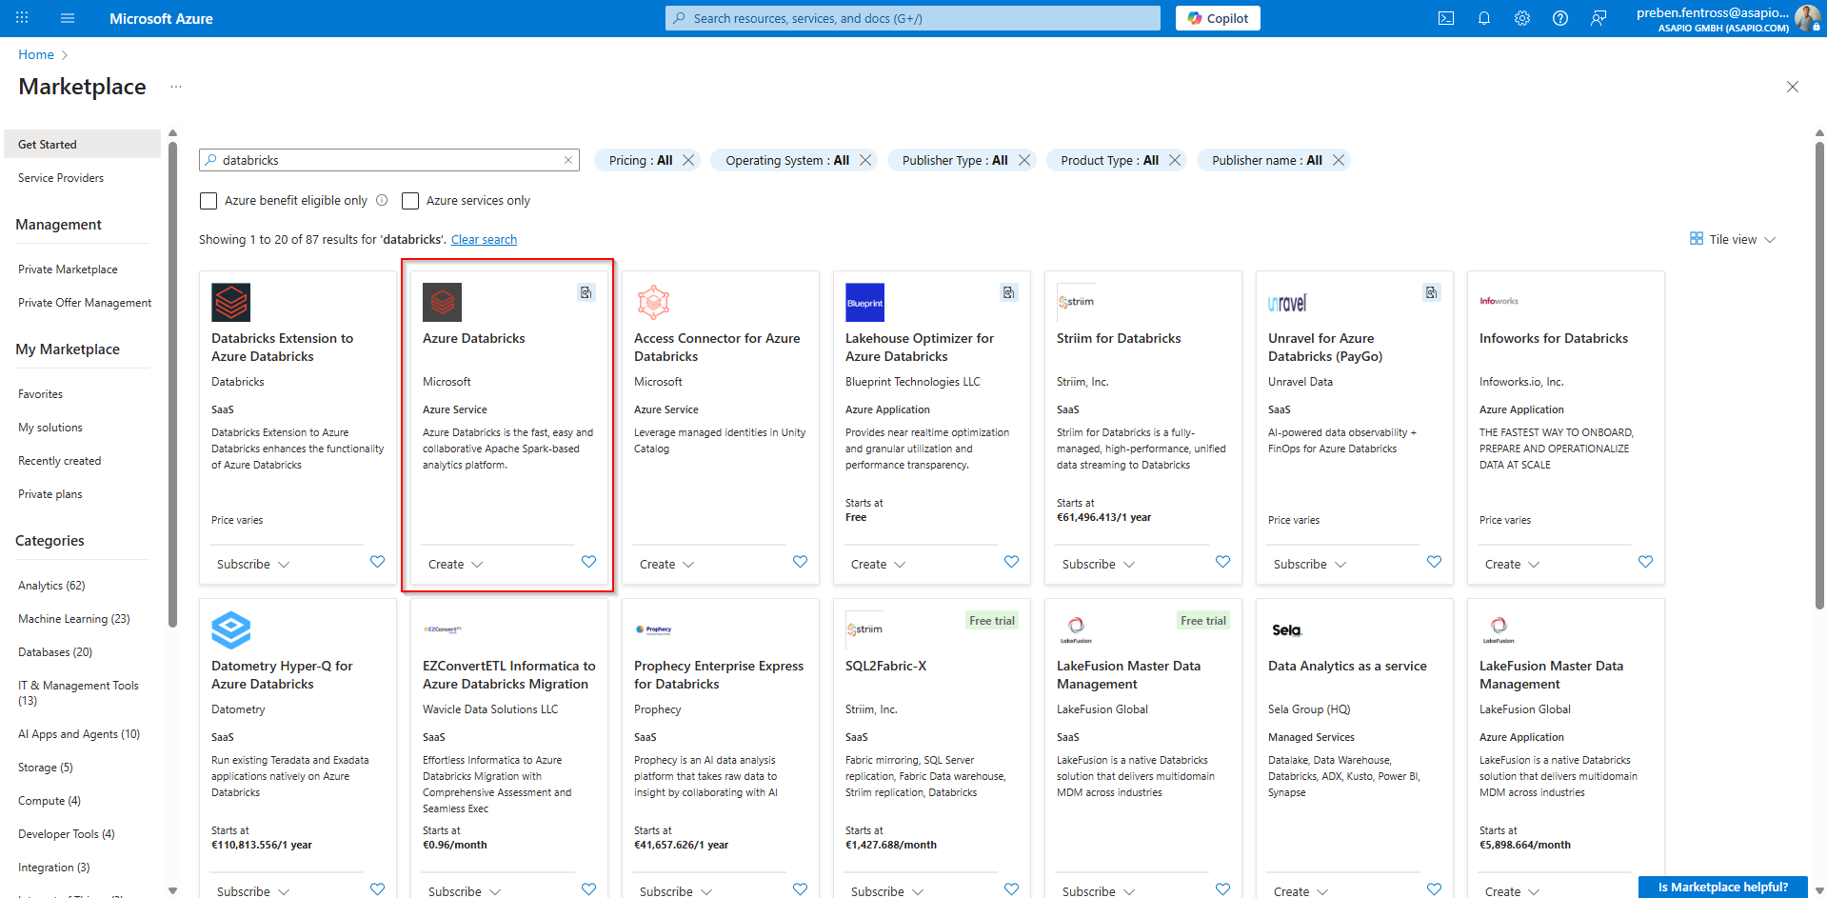Favorite Access Connector for Azure Databricks

[801, 562]
